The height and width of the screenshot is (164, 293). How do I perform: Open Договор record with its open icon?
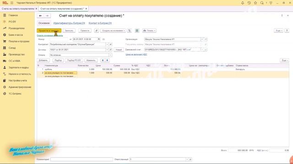click(110, 50)
